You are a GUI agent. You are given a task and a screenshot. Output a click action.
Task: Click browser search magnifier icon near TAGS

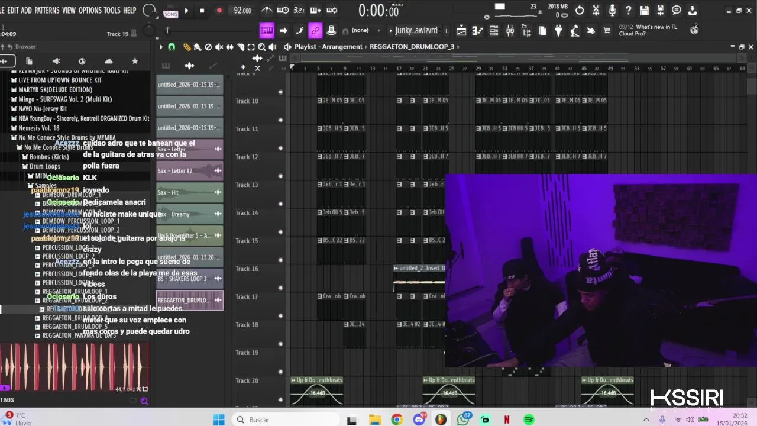point(144,401)
